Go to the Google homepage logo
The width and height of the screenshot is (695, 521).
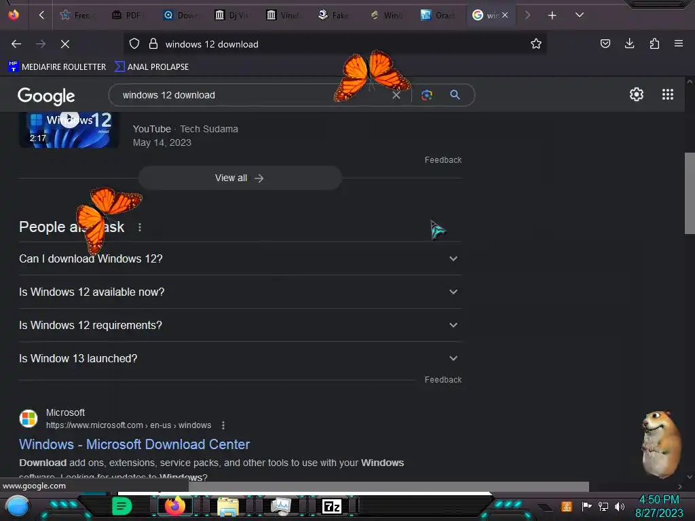46,96
